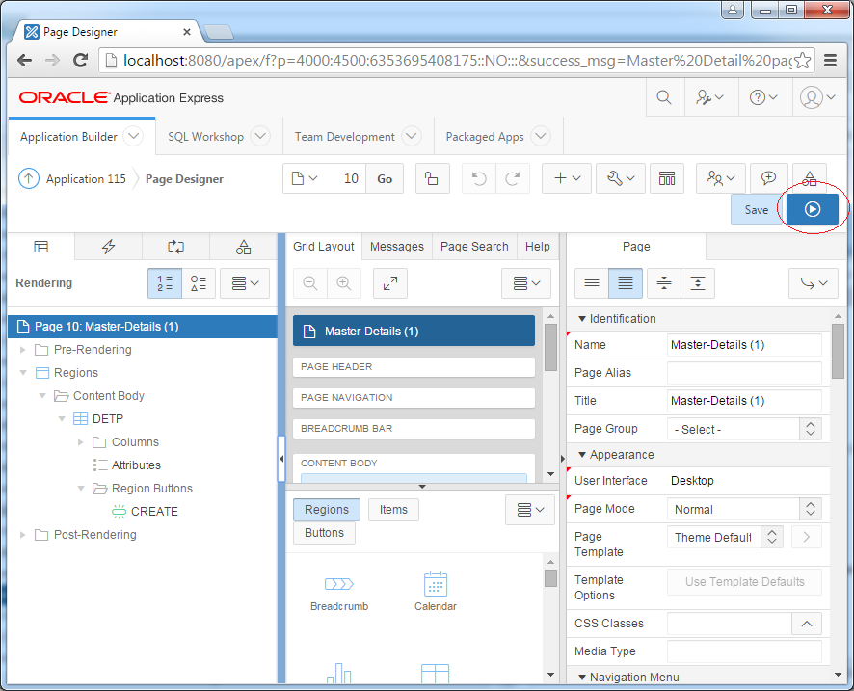Open the Team Development tab

(x=344, y=137)
